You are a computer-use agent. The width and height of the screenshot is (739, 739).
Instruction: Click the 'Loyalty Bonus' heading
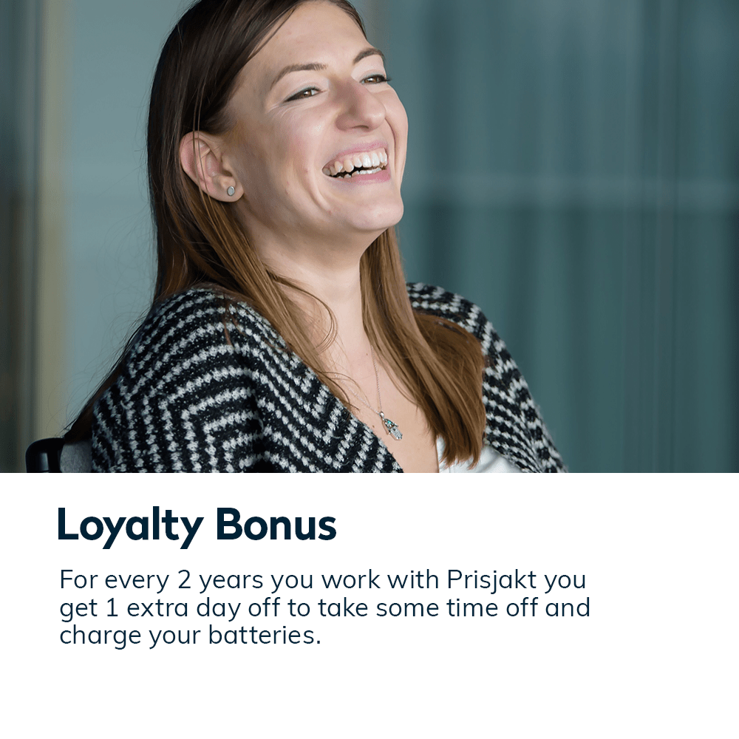click(x=197, y=526)
